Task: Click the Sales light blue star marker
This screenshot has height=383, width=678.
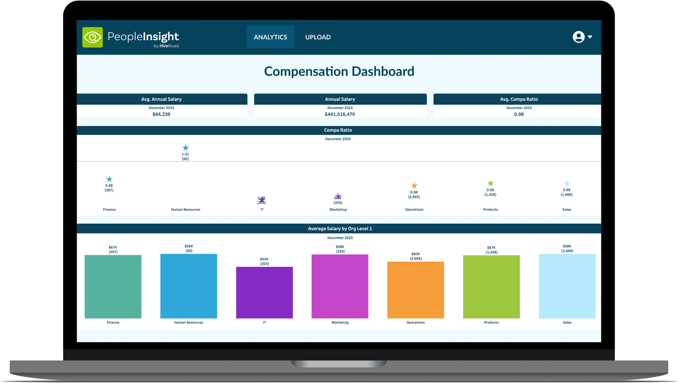Action: click(x=567, y=183)
